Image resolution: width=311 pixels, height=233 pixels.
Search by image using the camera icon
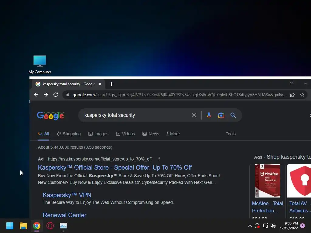tap(221, 115)
